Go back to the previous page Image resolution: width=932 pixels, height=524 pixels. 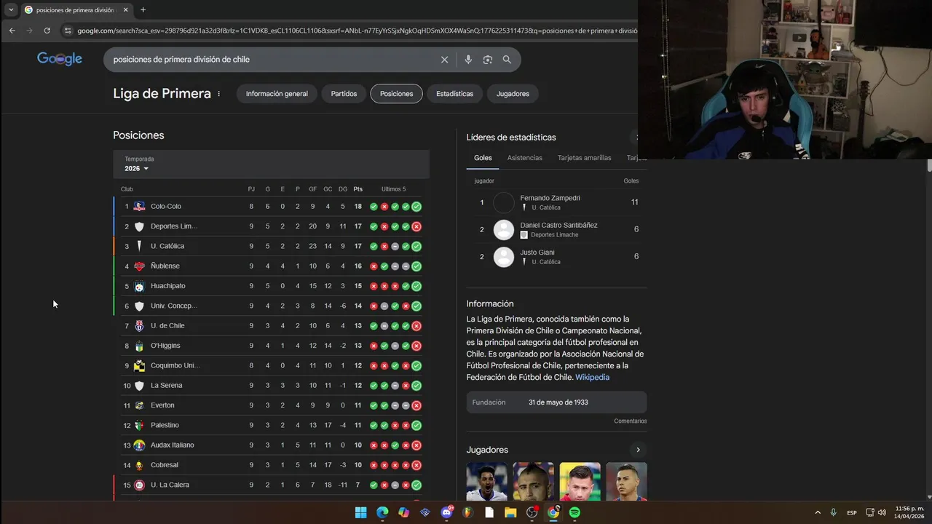coord(12,31)
